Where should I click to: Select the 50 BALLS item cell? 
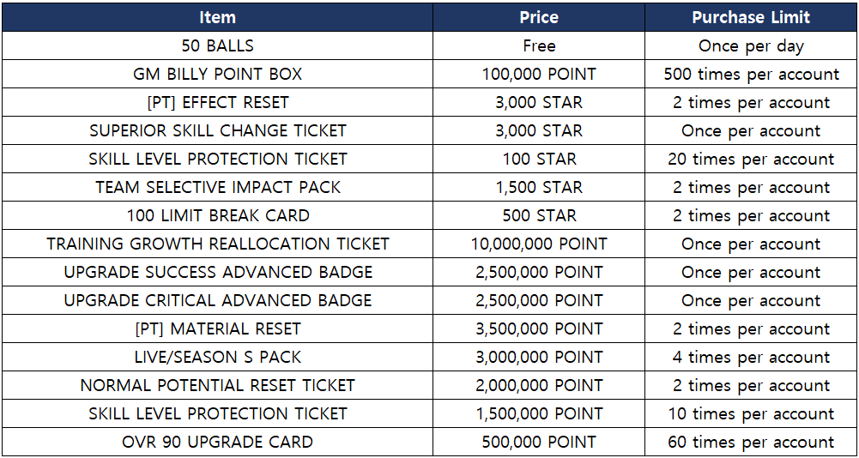(217, 45)
